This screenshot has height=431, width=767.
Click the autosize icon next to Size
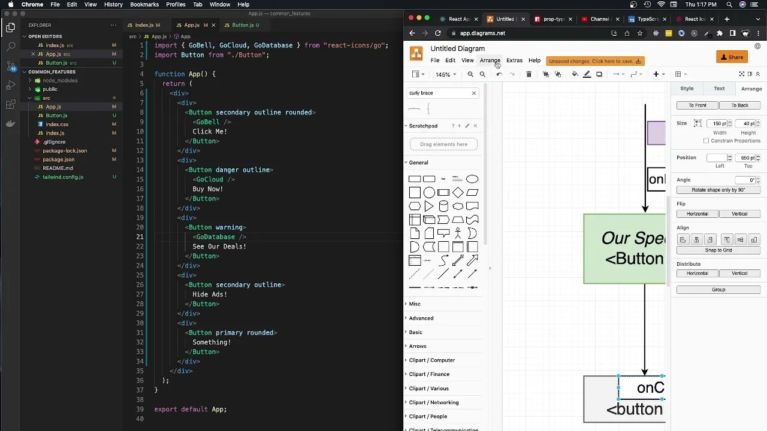[697, 123]
